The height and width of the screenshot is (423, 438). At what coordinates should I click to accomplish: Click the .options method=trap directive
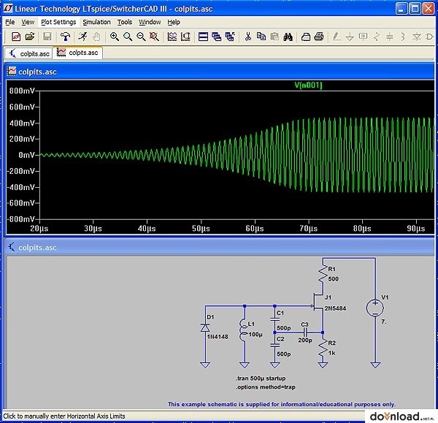[266, 387]
